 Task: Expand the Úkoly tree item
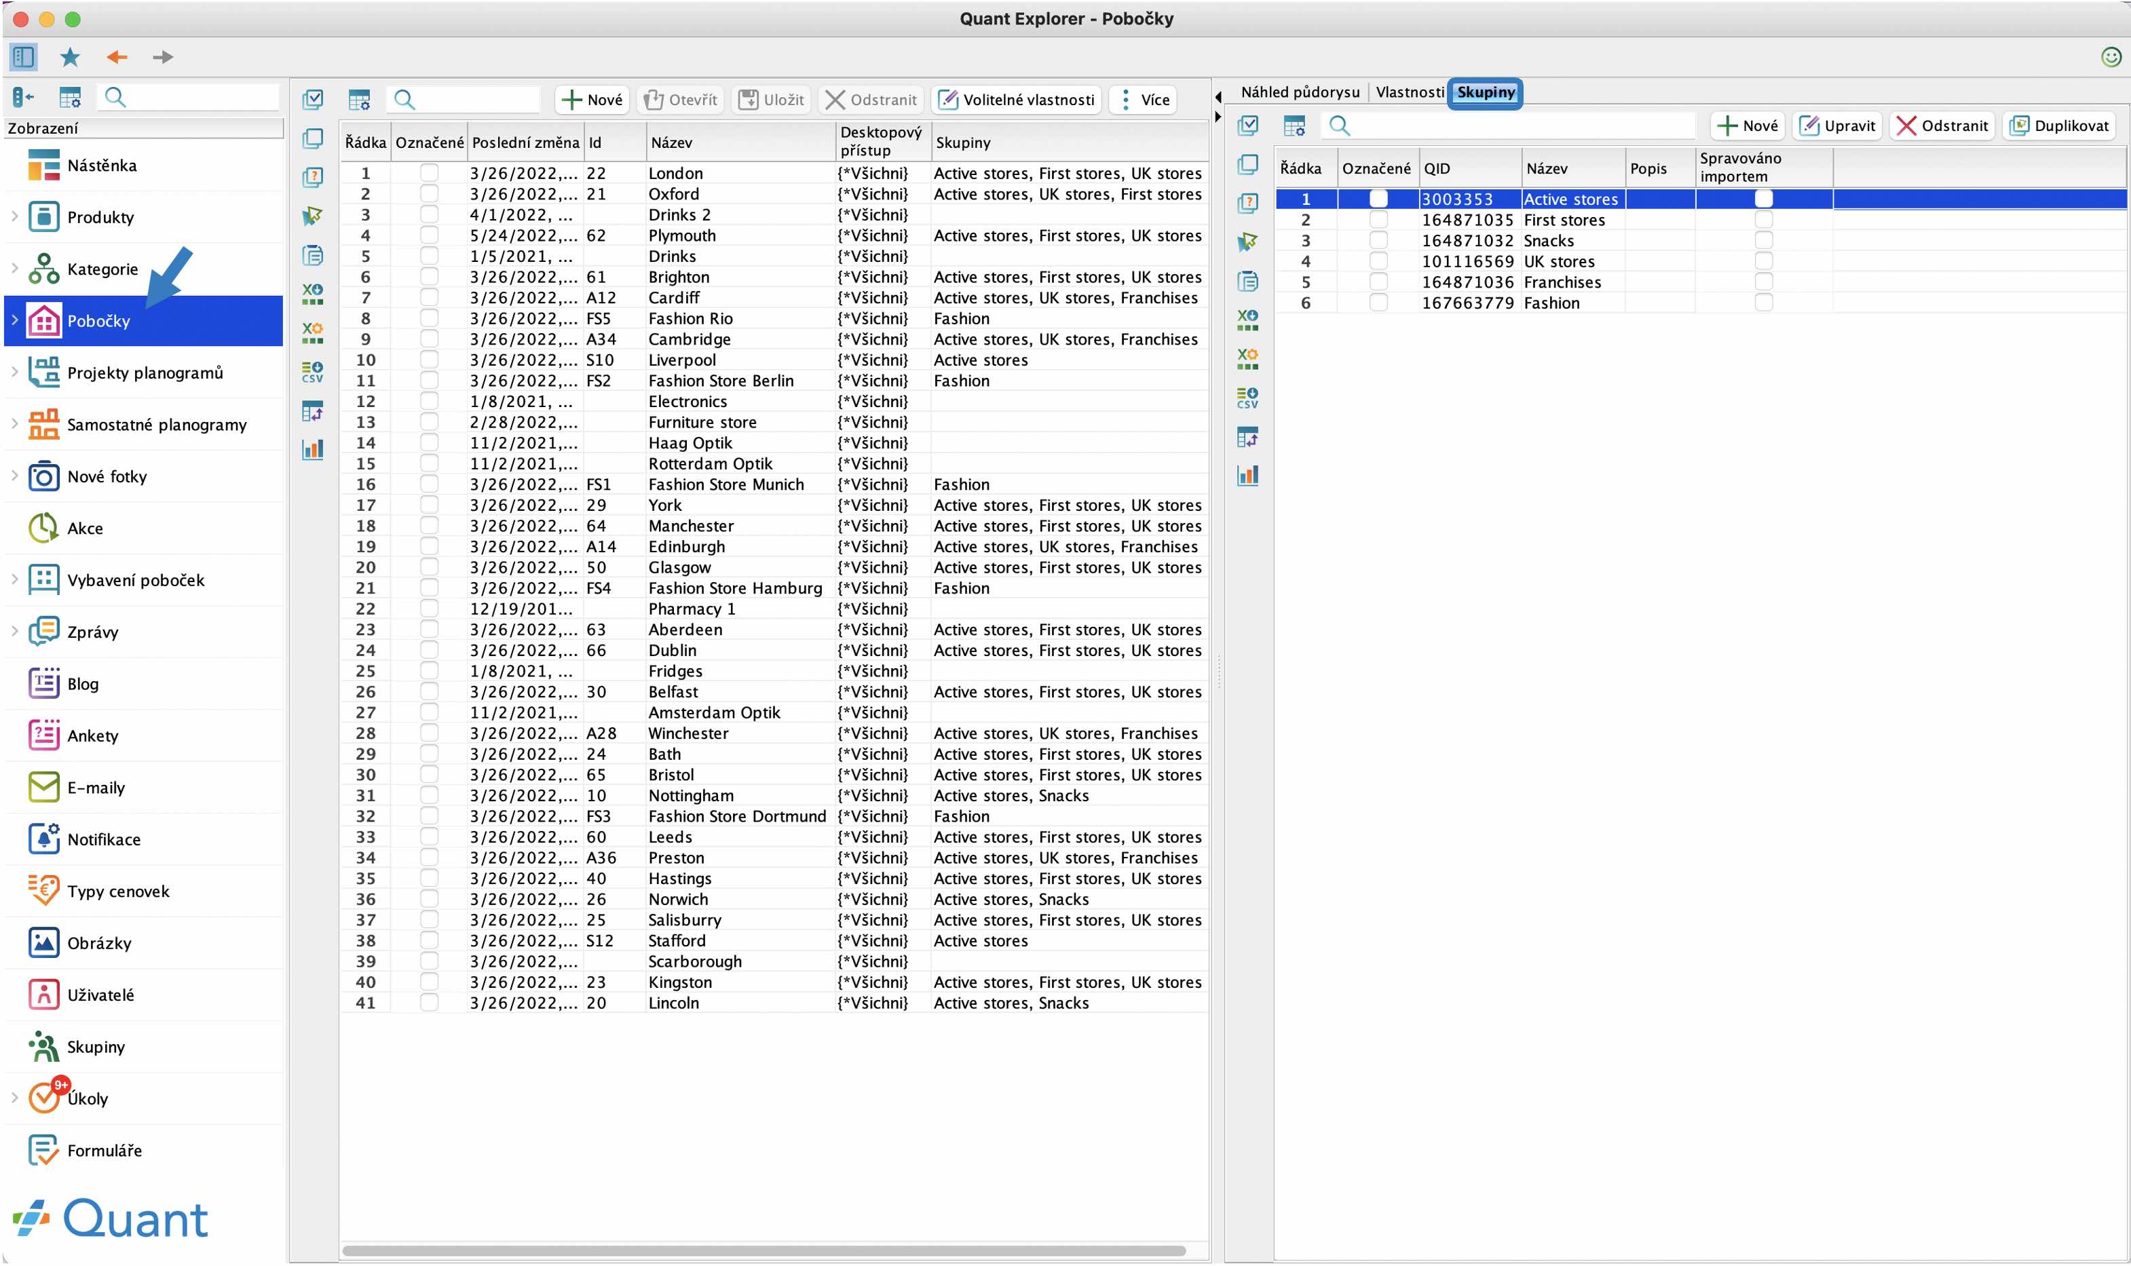(x=14, y=1098)
